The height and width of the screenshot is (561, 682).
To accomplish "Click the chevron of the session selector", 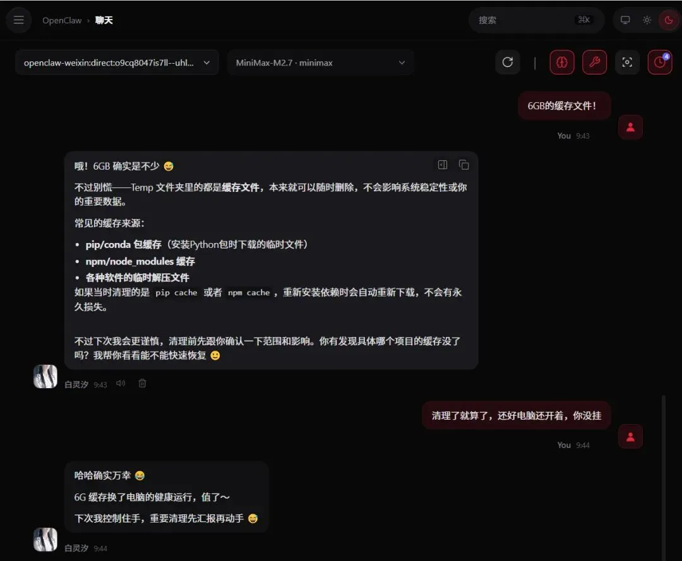I will click(x=206, y=62).
